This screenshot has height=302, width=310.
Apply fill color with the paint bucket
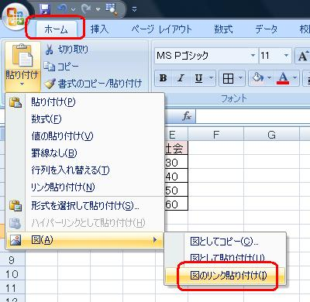point(258,78)
